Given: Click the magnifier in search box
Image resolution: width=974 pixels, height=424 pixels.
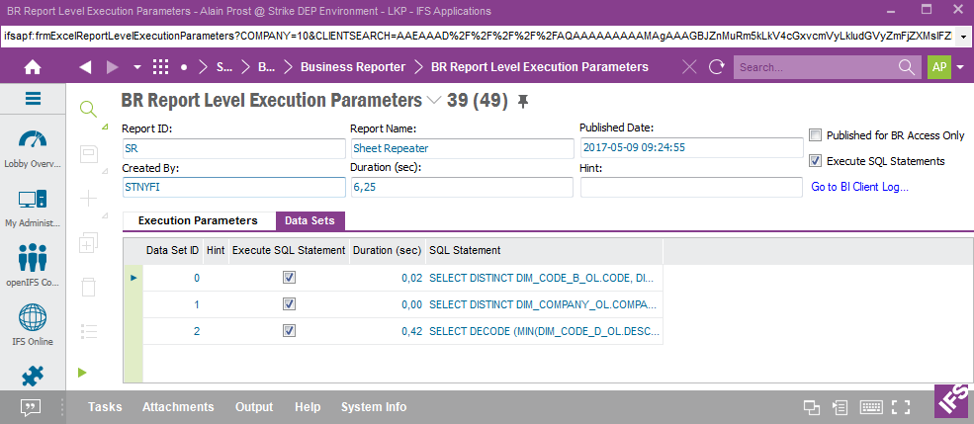Looking at the screenshot, I should pos(907,67).
